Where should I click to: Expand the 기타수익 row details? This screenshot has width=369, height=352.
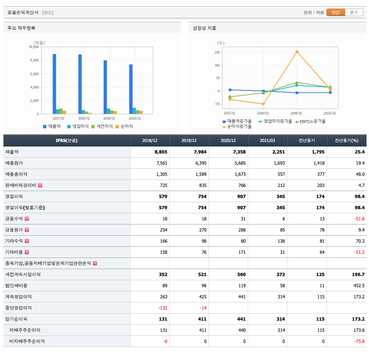pyautogui.click(x=27, y=241)
